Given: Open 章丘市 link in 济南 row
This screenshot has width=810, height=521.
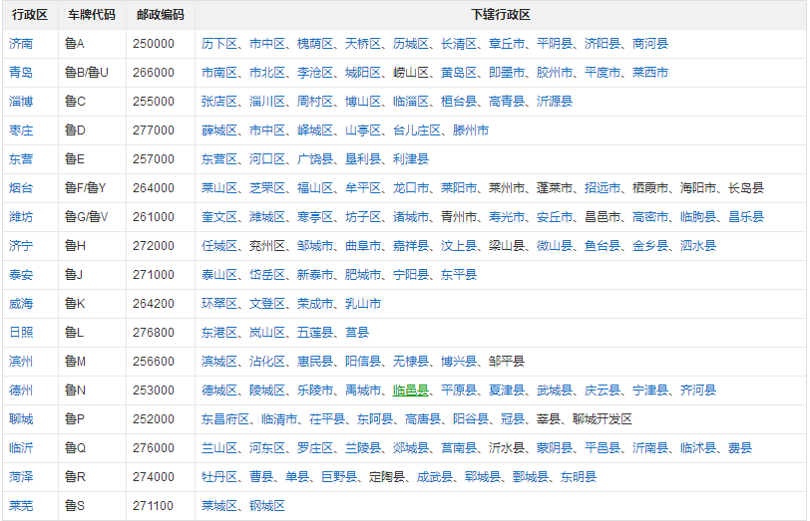Looking at the screenshot, I should [507, 44].
